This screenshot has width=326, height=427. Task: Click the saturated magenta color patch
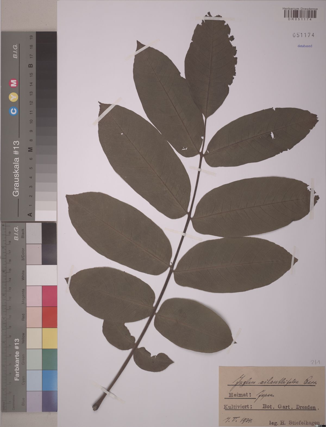point(49,296)
